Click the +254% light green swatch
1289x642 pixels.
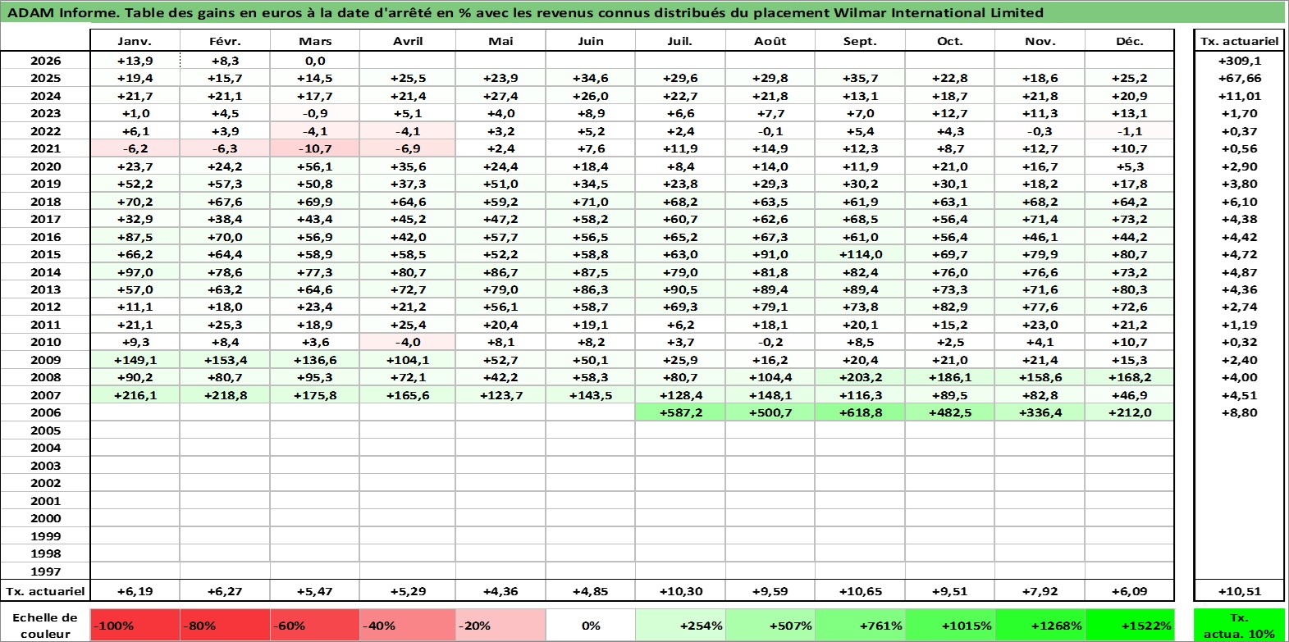(x=680, y=625)
